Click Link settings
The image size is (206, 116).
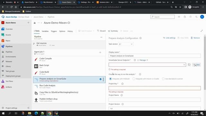point(169,38)
